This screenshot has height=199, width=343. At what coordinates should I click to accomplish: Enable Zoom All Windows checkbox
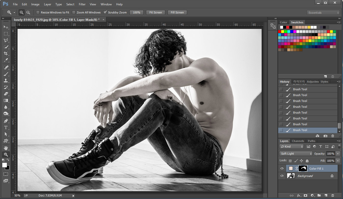(x=74, y=12)
